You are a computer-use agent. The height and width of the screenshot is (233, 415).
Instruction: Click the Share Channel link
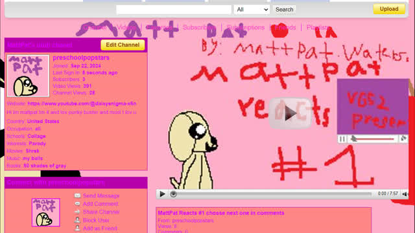coord(101,212)
